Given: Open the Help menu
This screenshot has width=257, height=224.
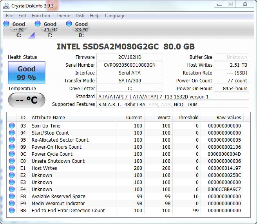Looking at the screenshot, I should coord(94,16).
